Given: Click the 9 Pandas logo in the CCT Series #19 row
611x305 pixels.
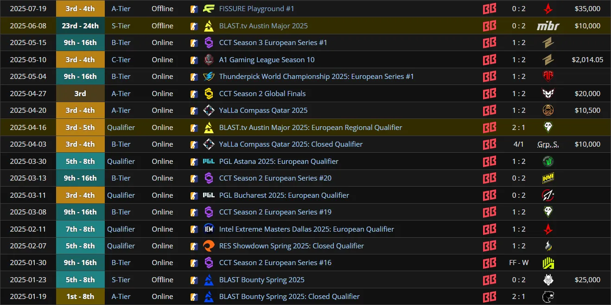Looking at the screenshot, I should pos(548,212).
